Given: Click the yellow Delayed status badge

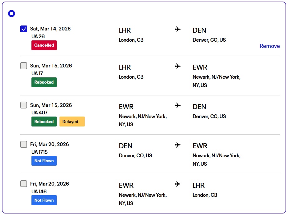Looking at the screenshot, I should pyautogui.click(x=72, y=122).
